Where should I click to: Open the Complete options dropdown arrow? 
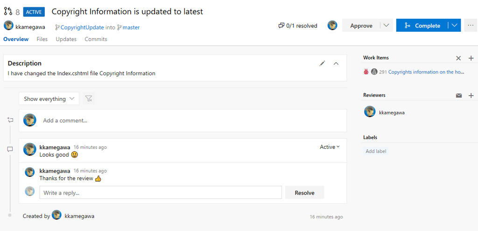pyautogui.click(x=455, y=26)
